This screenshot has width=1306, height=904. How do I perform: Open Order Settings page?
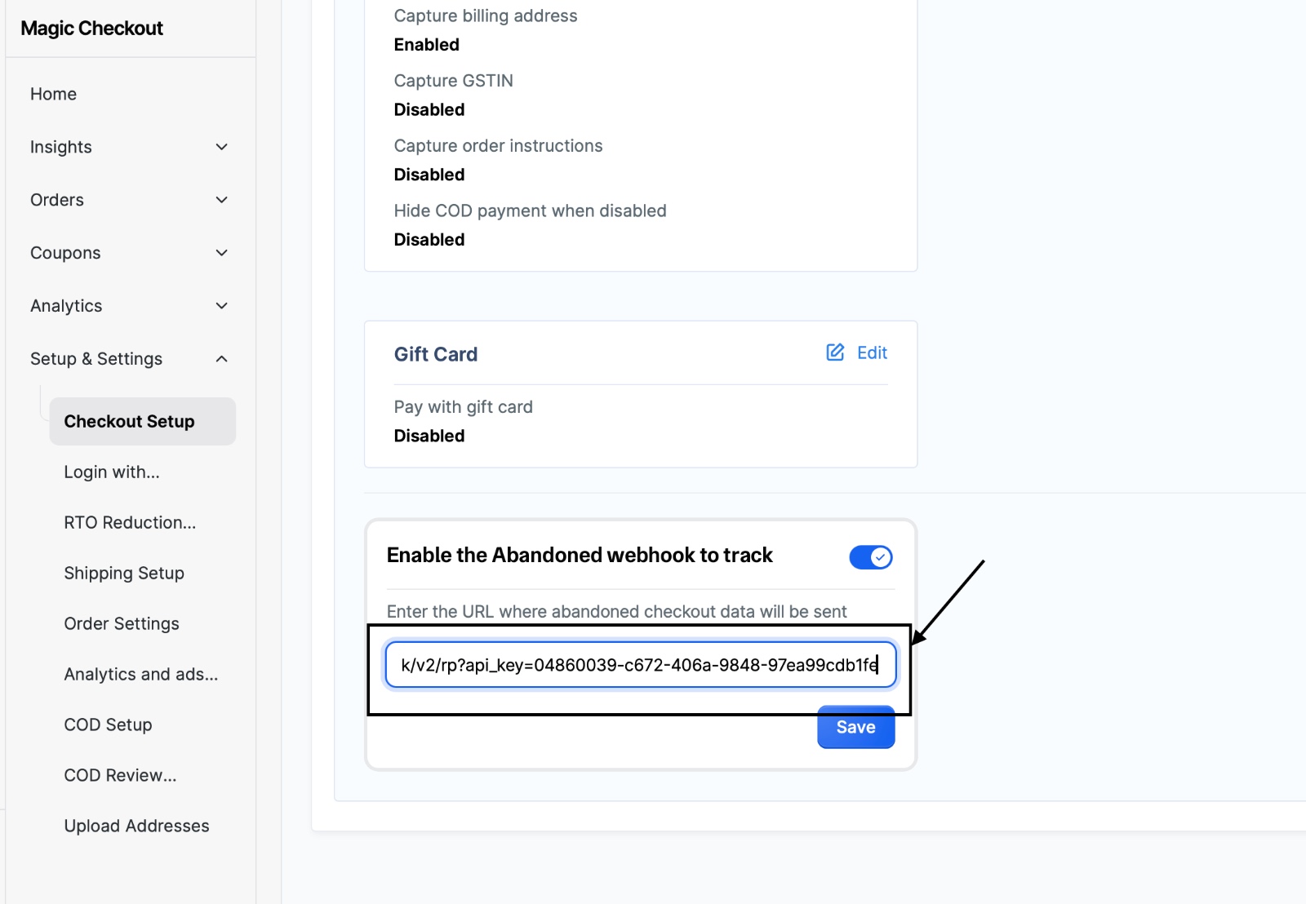coord(122,624)
